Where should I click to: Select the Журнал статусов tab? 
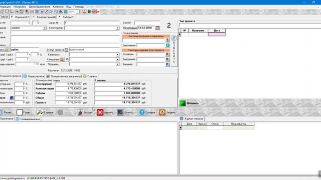(192, 118)
